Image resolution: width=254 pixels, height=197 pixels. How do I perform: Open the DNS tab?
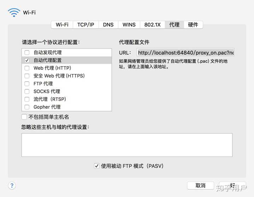(108, 25)
